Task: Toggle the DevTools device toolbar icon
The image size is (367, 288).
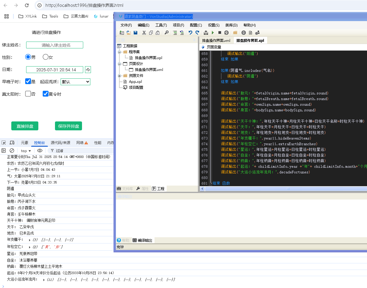Action: coord(12,143)
